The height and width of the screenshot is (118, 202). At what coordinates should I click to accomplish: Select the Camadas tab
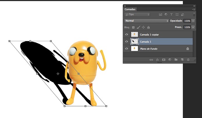tap(130, 9)
